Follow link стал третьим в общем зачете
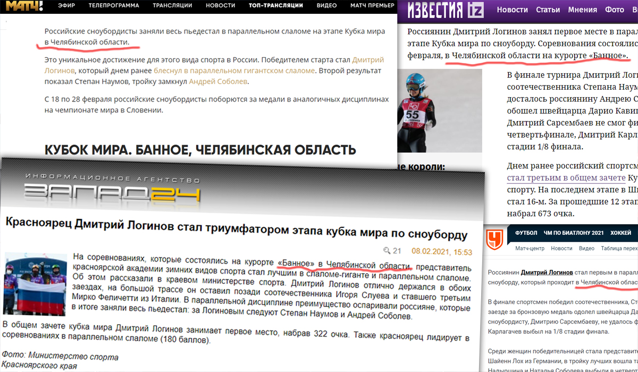Viewport: 638px width, 372px height. coord(567,178)
